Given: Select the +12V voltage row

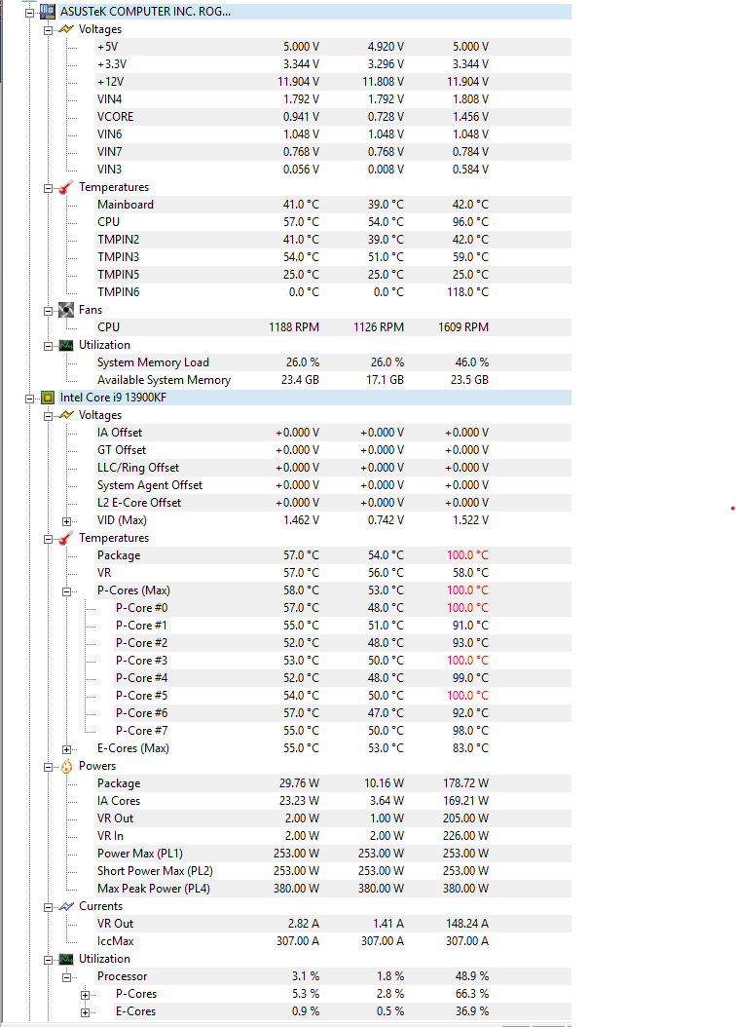Looking at the screenshot, I should pyautogui.click(x=333, y=82).
